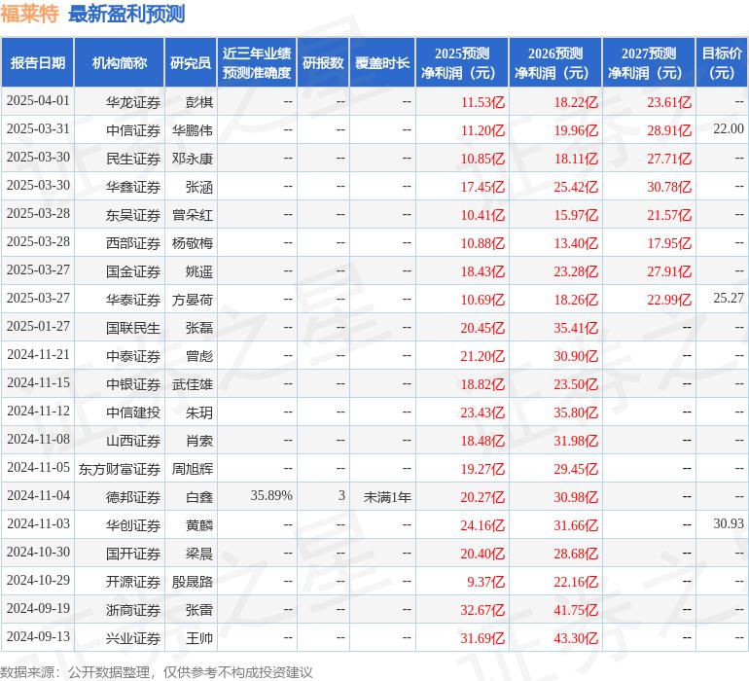Select the 35.41亿 forecast value

(x=576, y=327)
